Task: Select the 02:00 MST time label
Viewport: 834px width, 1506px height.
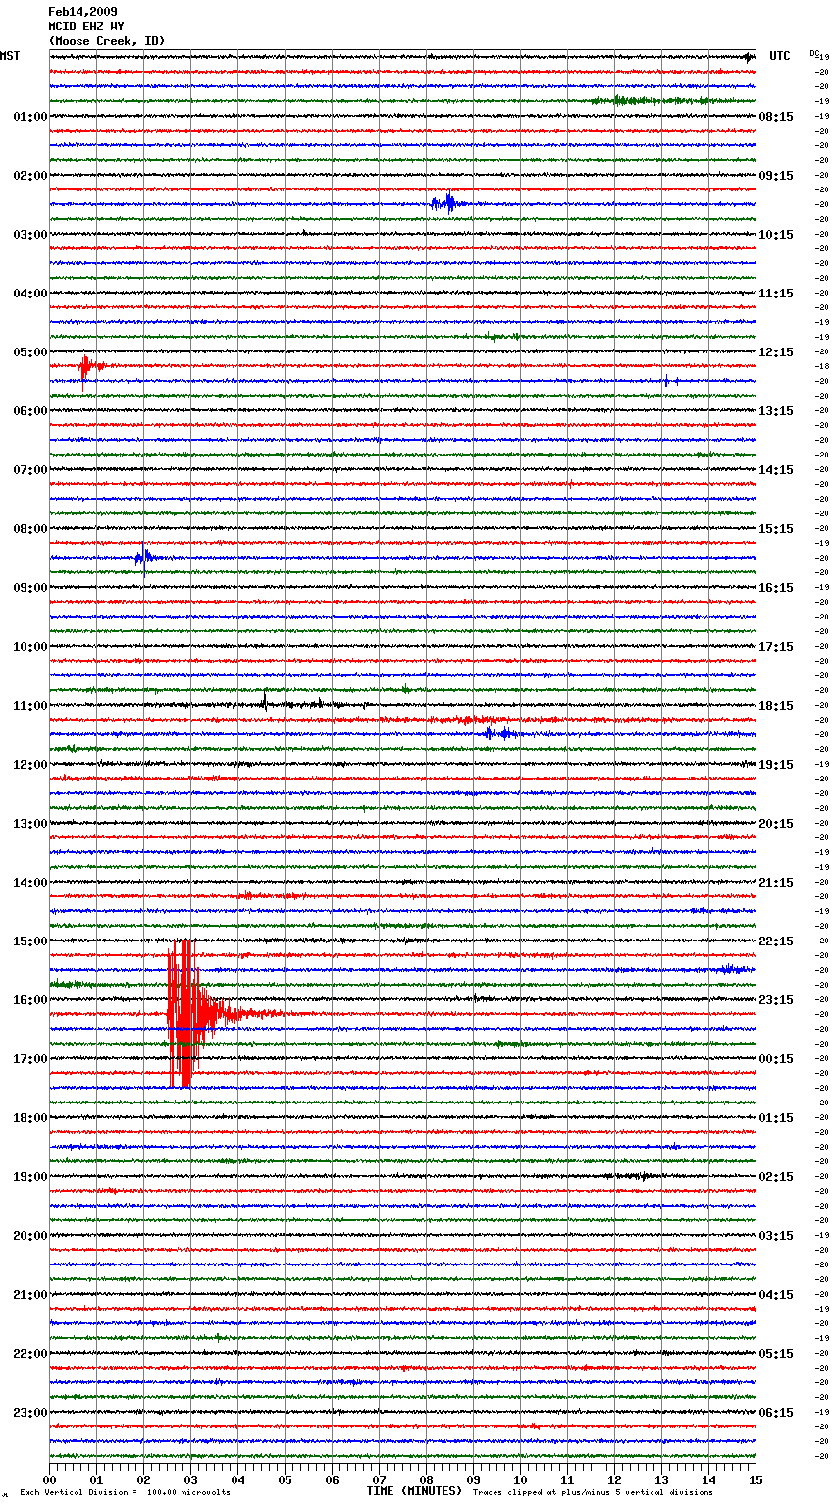Action: 30,176
